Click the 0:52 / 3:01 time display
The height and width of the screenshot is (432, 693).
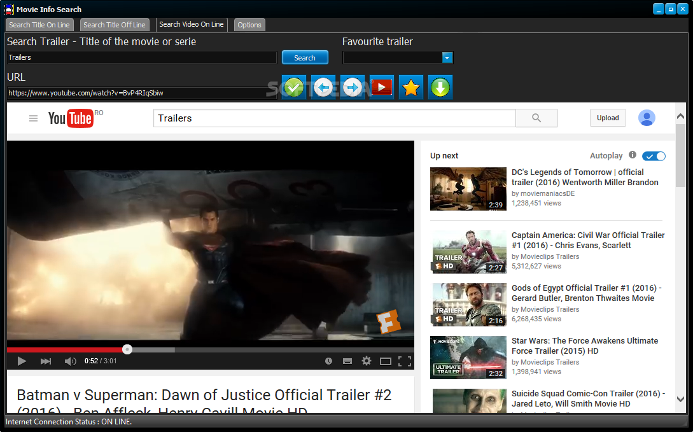[x=101, y=361]
